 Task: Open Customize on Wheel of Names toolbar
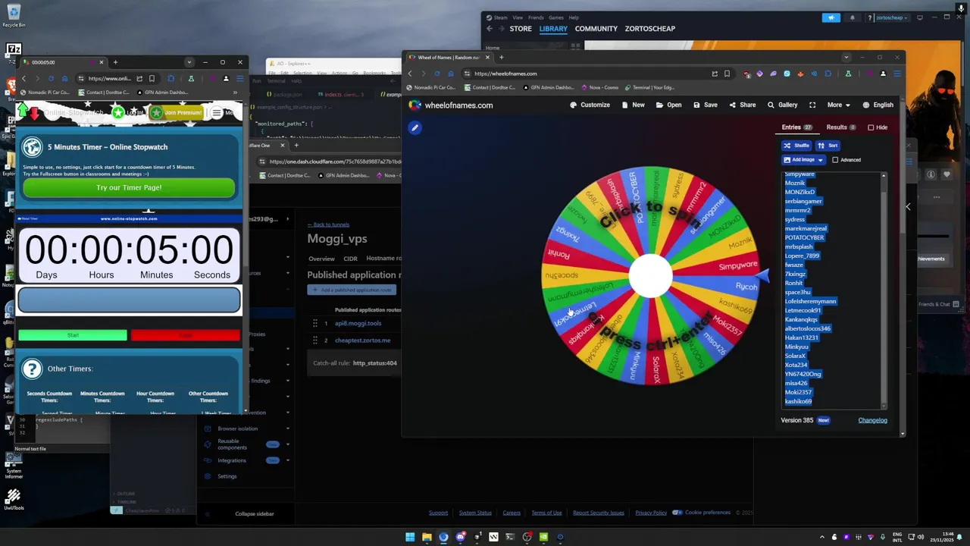[x=590, y=105]
